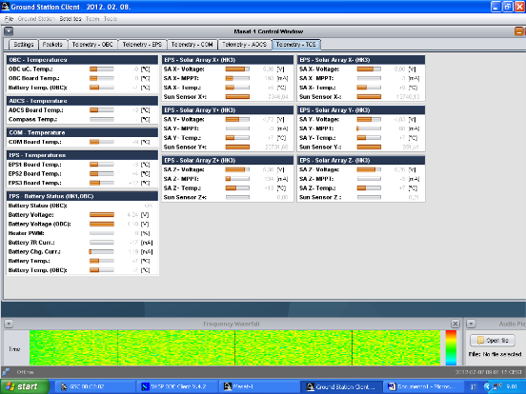Open the Ground Station menu
Image resolution: width=526 pixels, height=394 pixels.
36,19
